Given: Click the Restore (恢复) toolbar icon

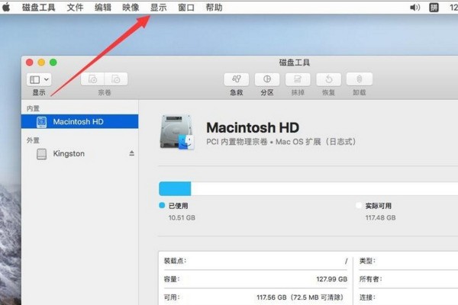Looking at the screenshot, I should click(328, 79).
